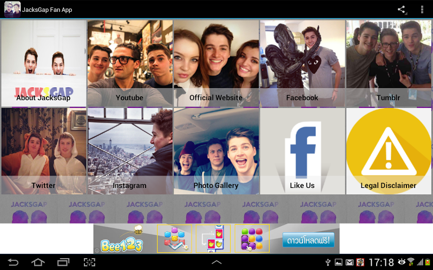433x270 pixels.
Task: Tap the ad thumbnail with banana tiles
Action: (213, 239)
